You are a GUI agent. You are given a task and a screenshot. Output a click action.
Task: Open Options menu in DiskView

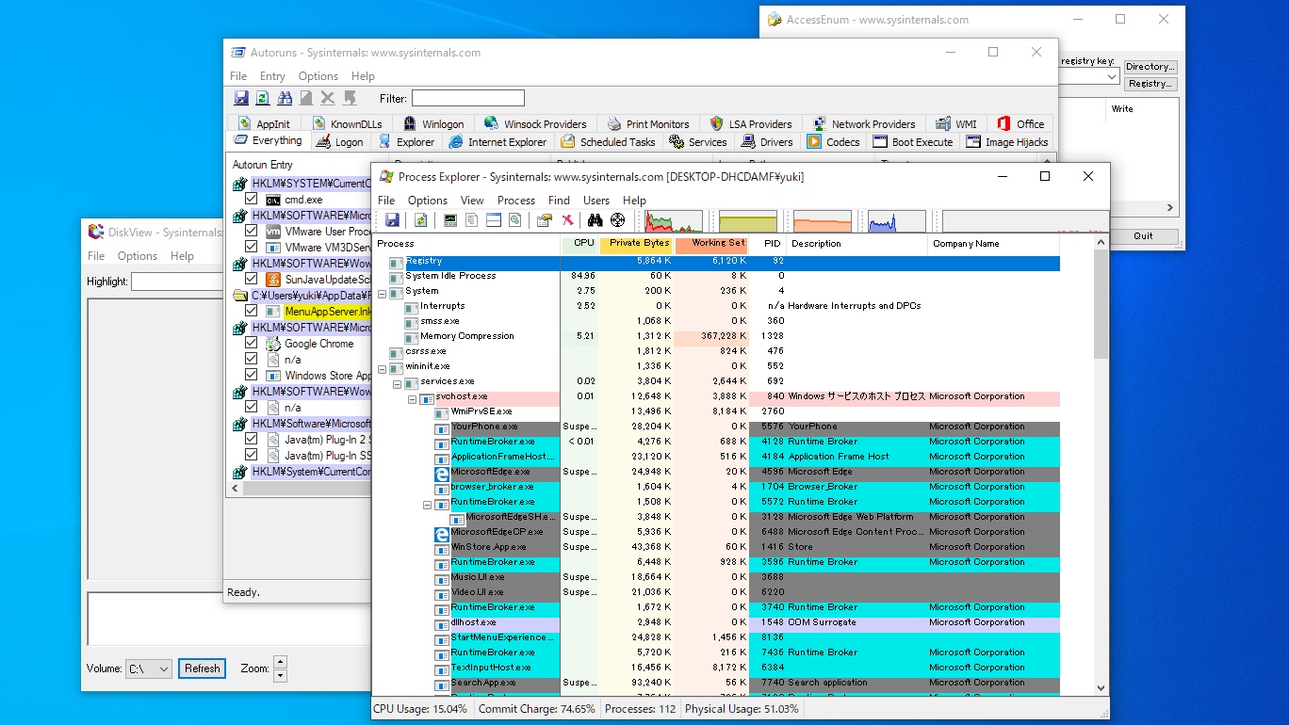(138, 256)
